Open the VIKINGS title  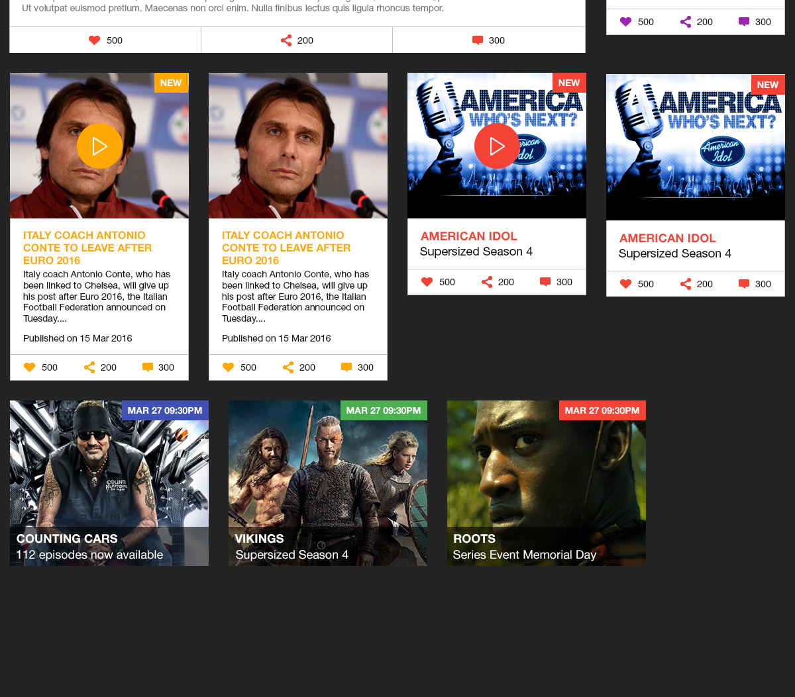coord(259,539)
